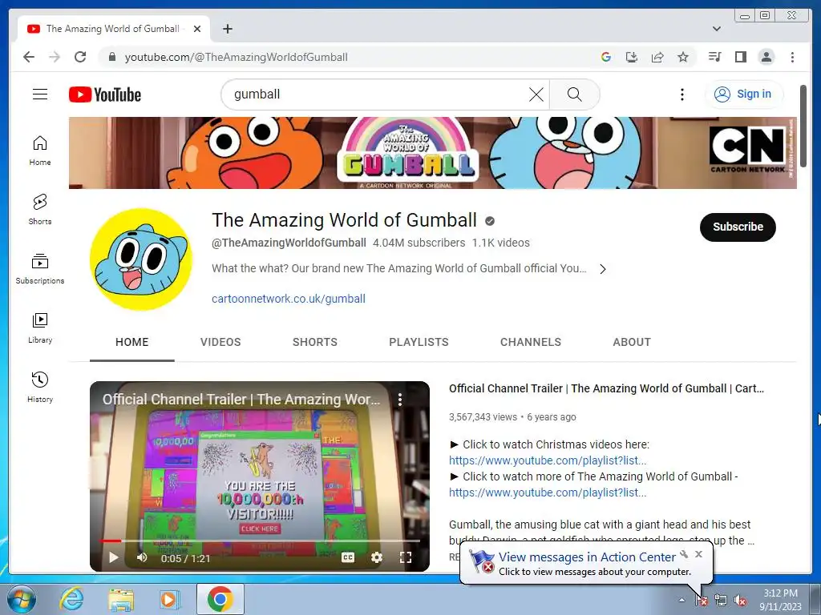Switch to the CHANNELS tab

coord(531,342)
